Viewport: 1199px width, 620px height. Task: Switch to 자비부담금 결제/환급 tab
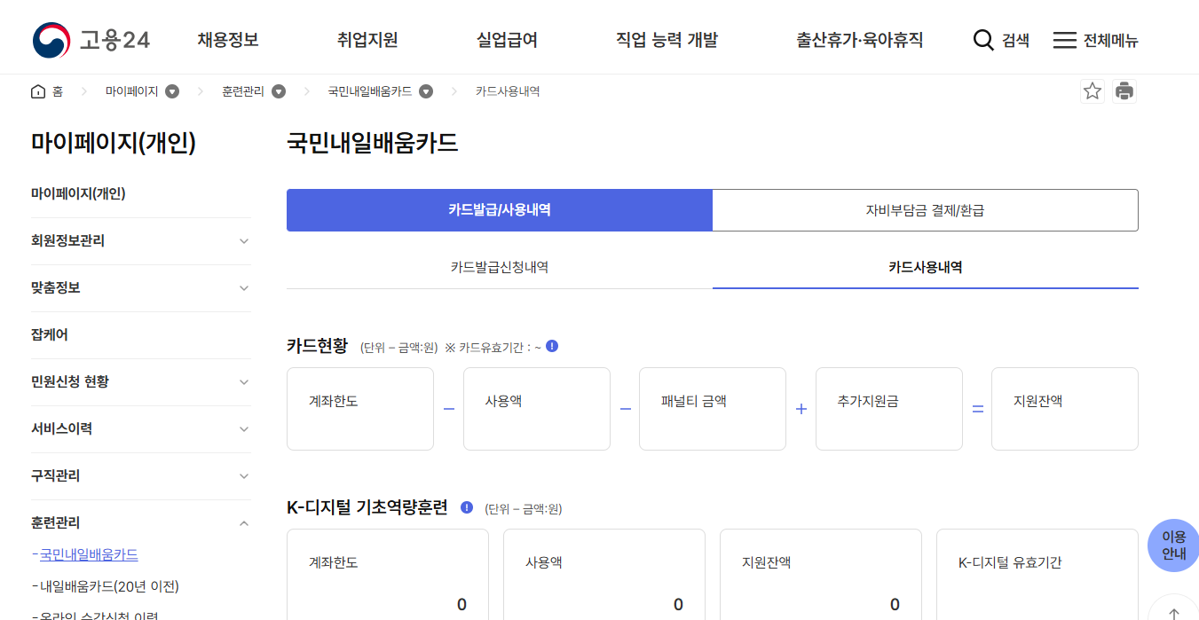tap(926, 210)
